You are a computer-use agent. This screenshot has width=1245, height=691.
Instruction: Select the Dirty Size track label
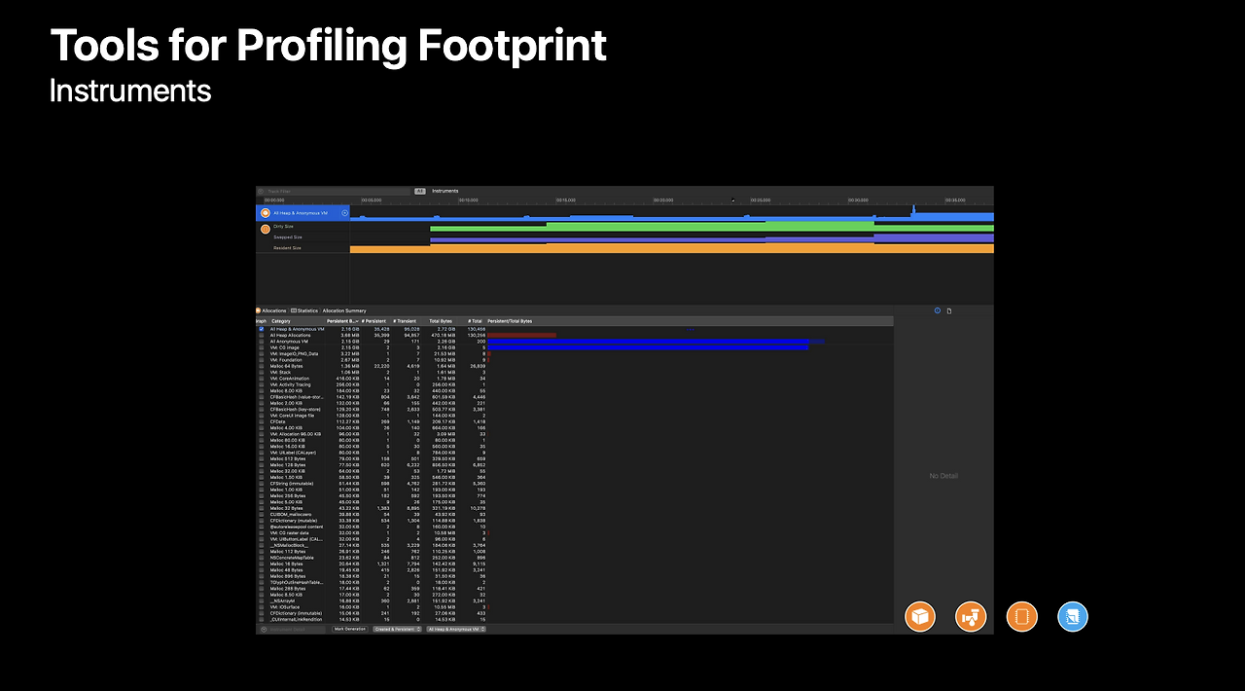tap(283, 227)
